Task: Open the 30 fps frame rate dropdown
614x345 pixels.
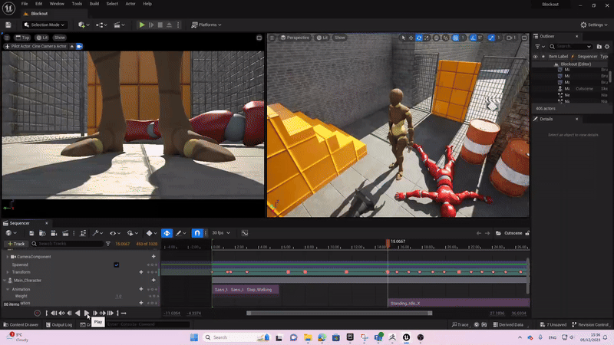Action: 220,232
